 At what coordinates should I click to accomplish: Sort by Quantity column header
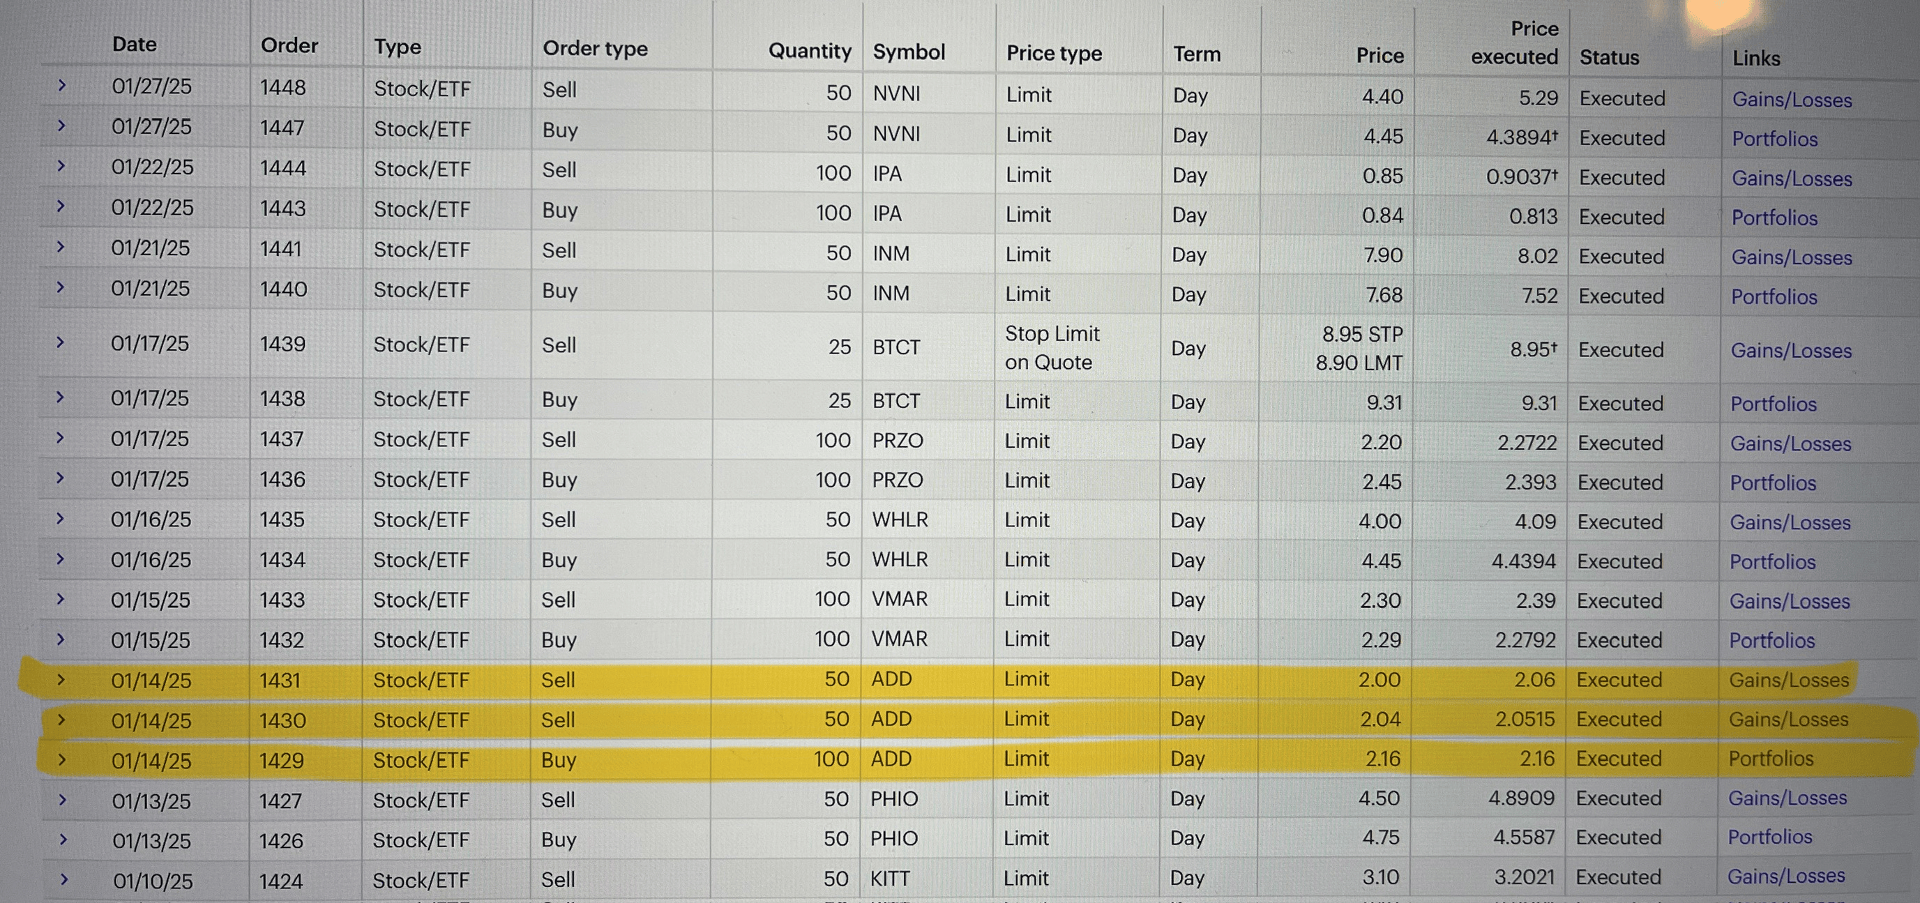click(809, 52)
